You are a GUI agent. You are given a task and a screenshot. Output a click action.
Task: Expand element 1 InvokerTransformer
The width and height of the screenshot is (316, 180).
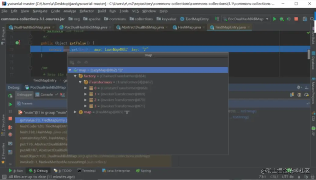point(85,94)
